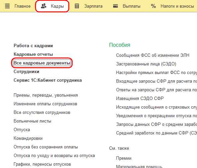Open Настройки прямых выплат ФСС
The image size is (197, 168).
coord(156,73)
